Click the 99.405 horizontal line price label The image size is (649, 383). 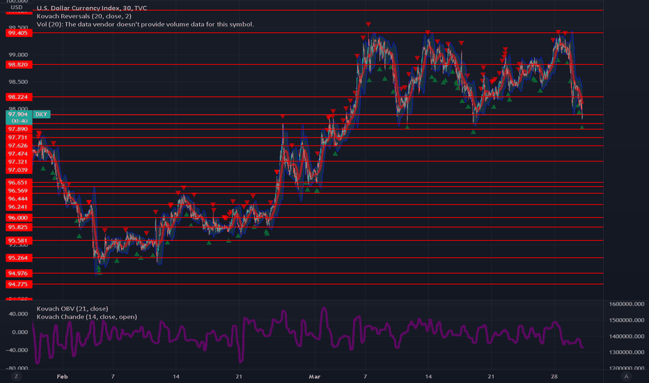[19, 33]
